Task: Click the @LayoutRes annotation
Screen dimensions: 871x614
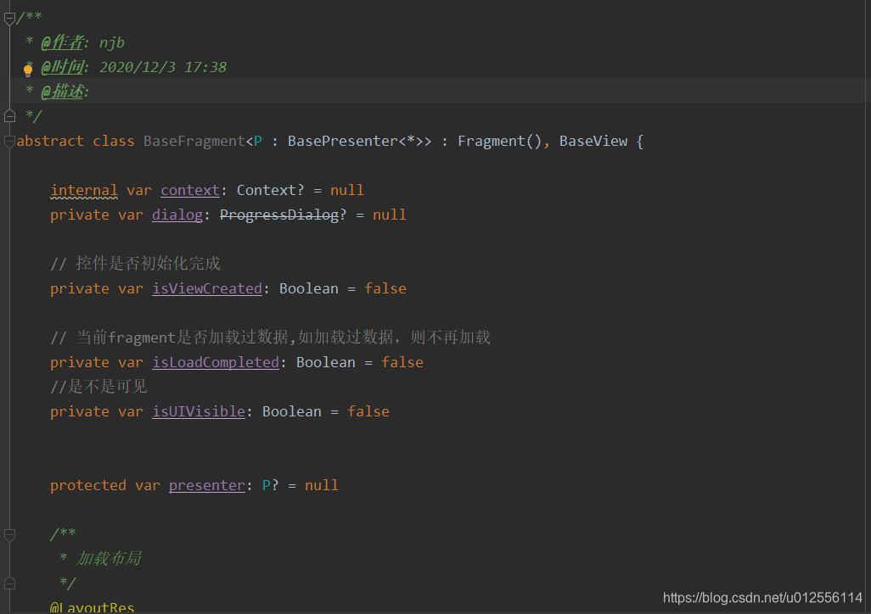Action: point(93,606)
